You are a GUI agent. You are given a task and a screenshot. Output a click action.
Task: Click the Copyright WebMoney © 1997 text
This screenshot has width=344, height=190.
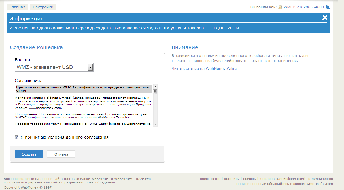click(x=28, y=187)
